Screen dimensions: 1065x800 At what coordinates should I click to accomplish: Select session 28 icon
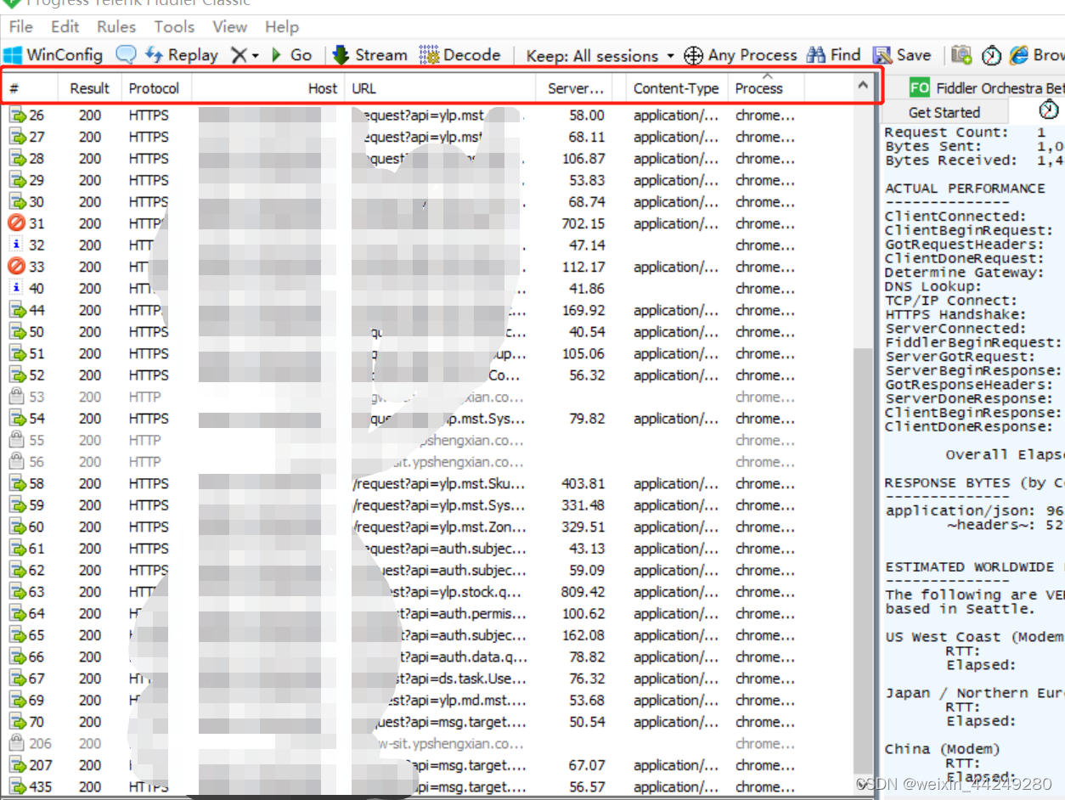point(17,159)
